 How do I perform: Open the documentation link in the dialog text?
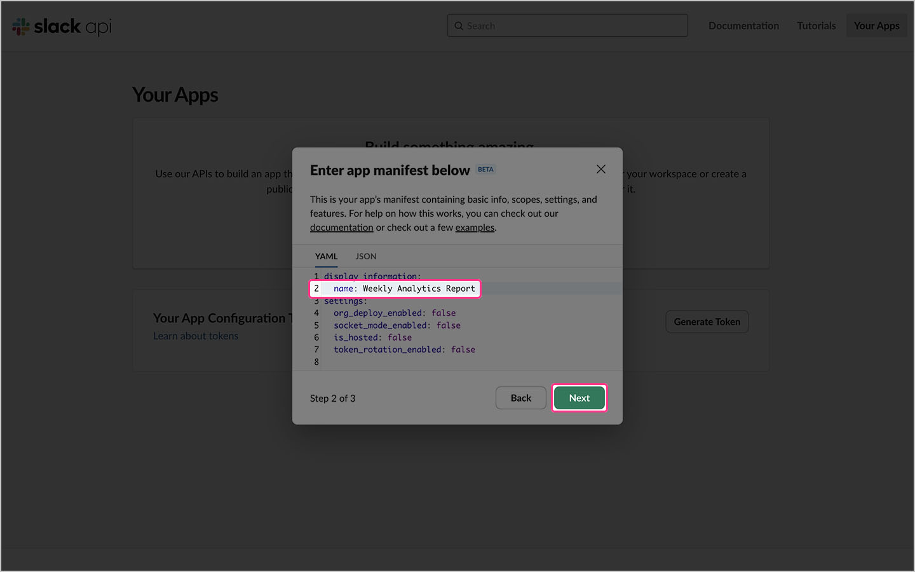341,227
